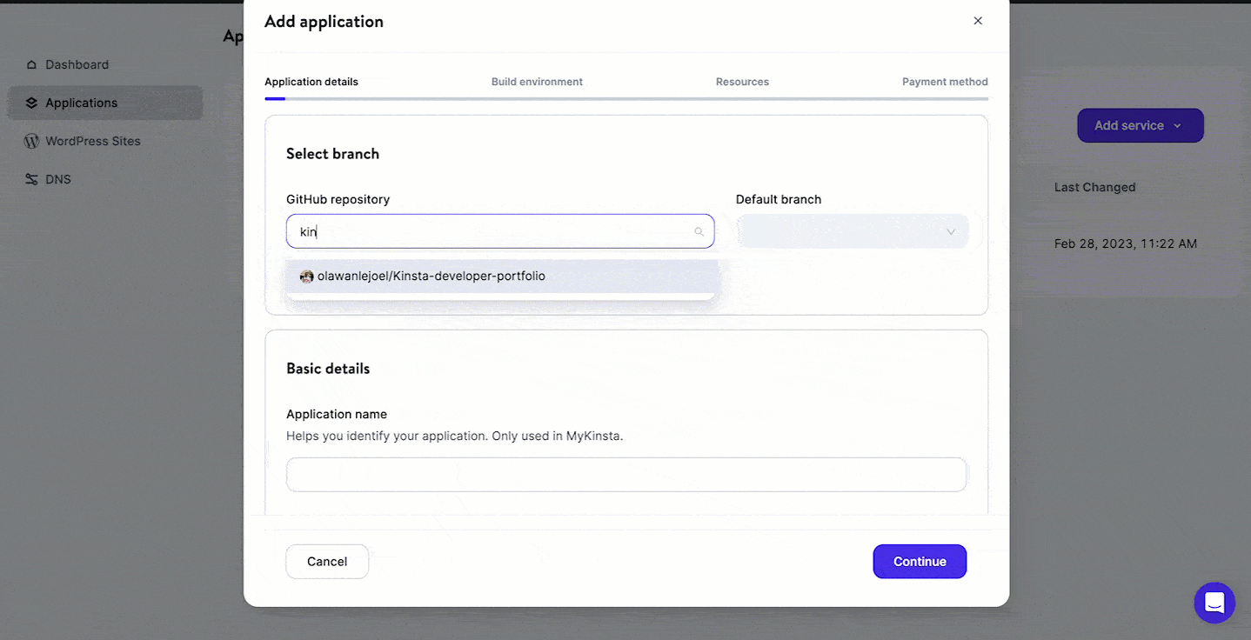Cancel adding the application
Viewport: 1251px width, 640px height.
pyautogui.click(x=327, y=562)
